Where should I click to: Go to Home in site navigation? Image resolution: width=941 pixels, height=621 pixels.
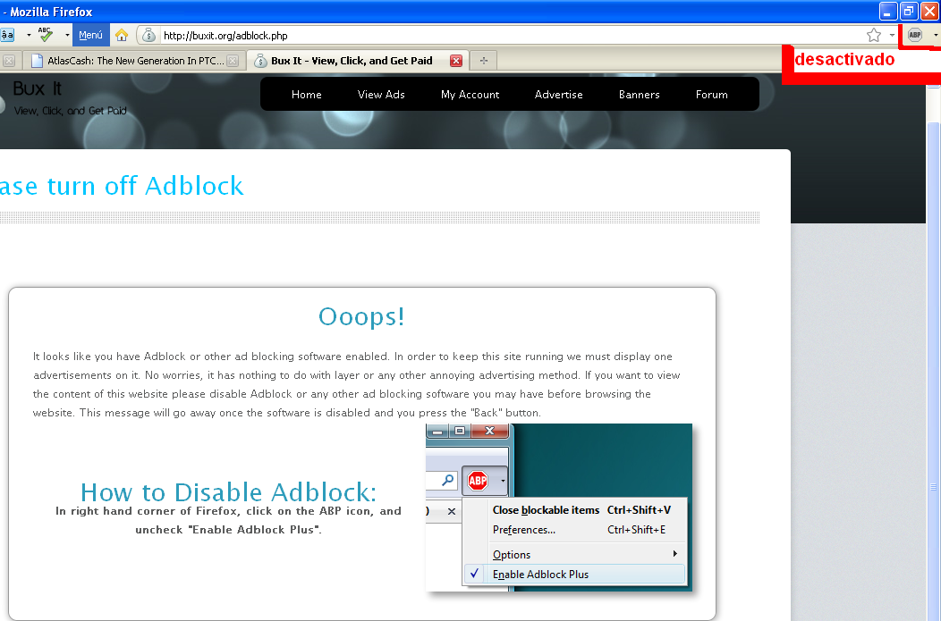click(306, 95)
